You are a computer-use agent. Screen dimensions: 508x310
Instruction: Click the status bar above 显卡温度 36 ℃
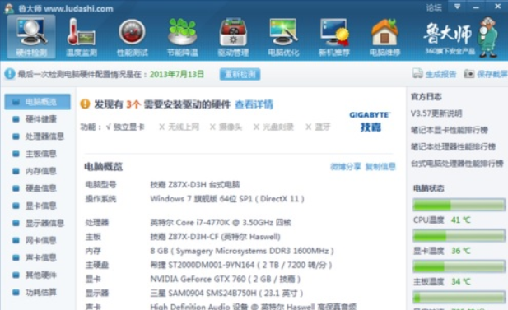point(459,236)
